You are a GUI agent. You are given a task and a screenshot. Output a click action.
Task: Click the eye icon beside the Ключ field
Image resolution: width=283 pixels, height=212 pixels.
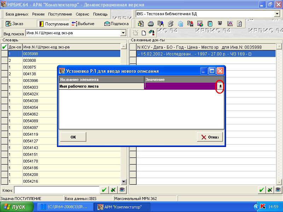tap(121, 190)
